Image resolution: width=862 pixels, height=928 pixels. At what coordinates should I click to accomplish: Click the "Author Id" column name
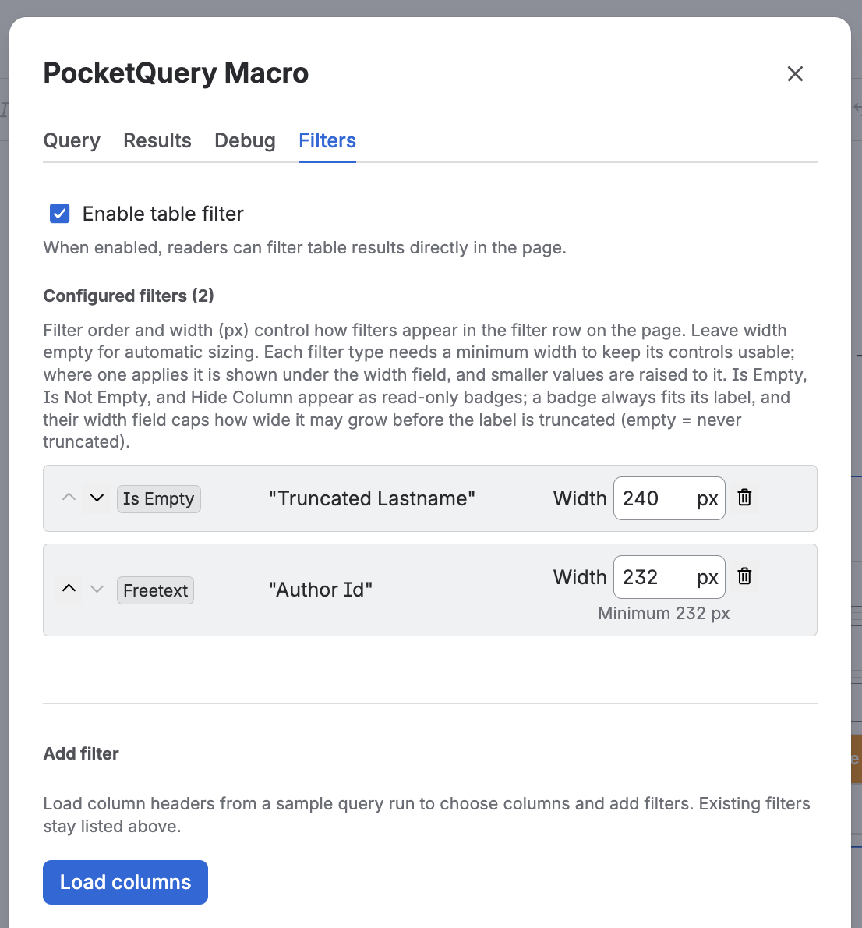[320, 590]
